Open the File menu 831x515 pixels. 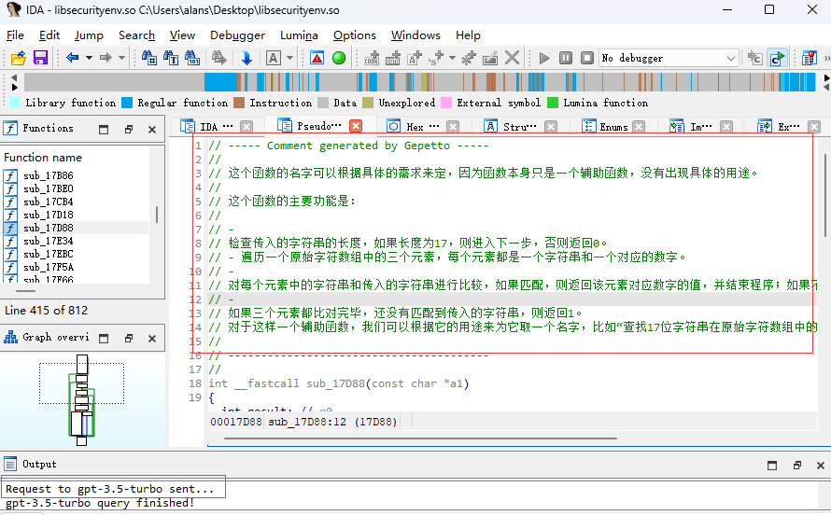(15, 35)
